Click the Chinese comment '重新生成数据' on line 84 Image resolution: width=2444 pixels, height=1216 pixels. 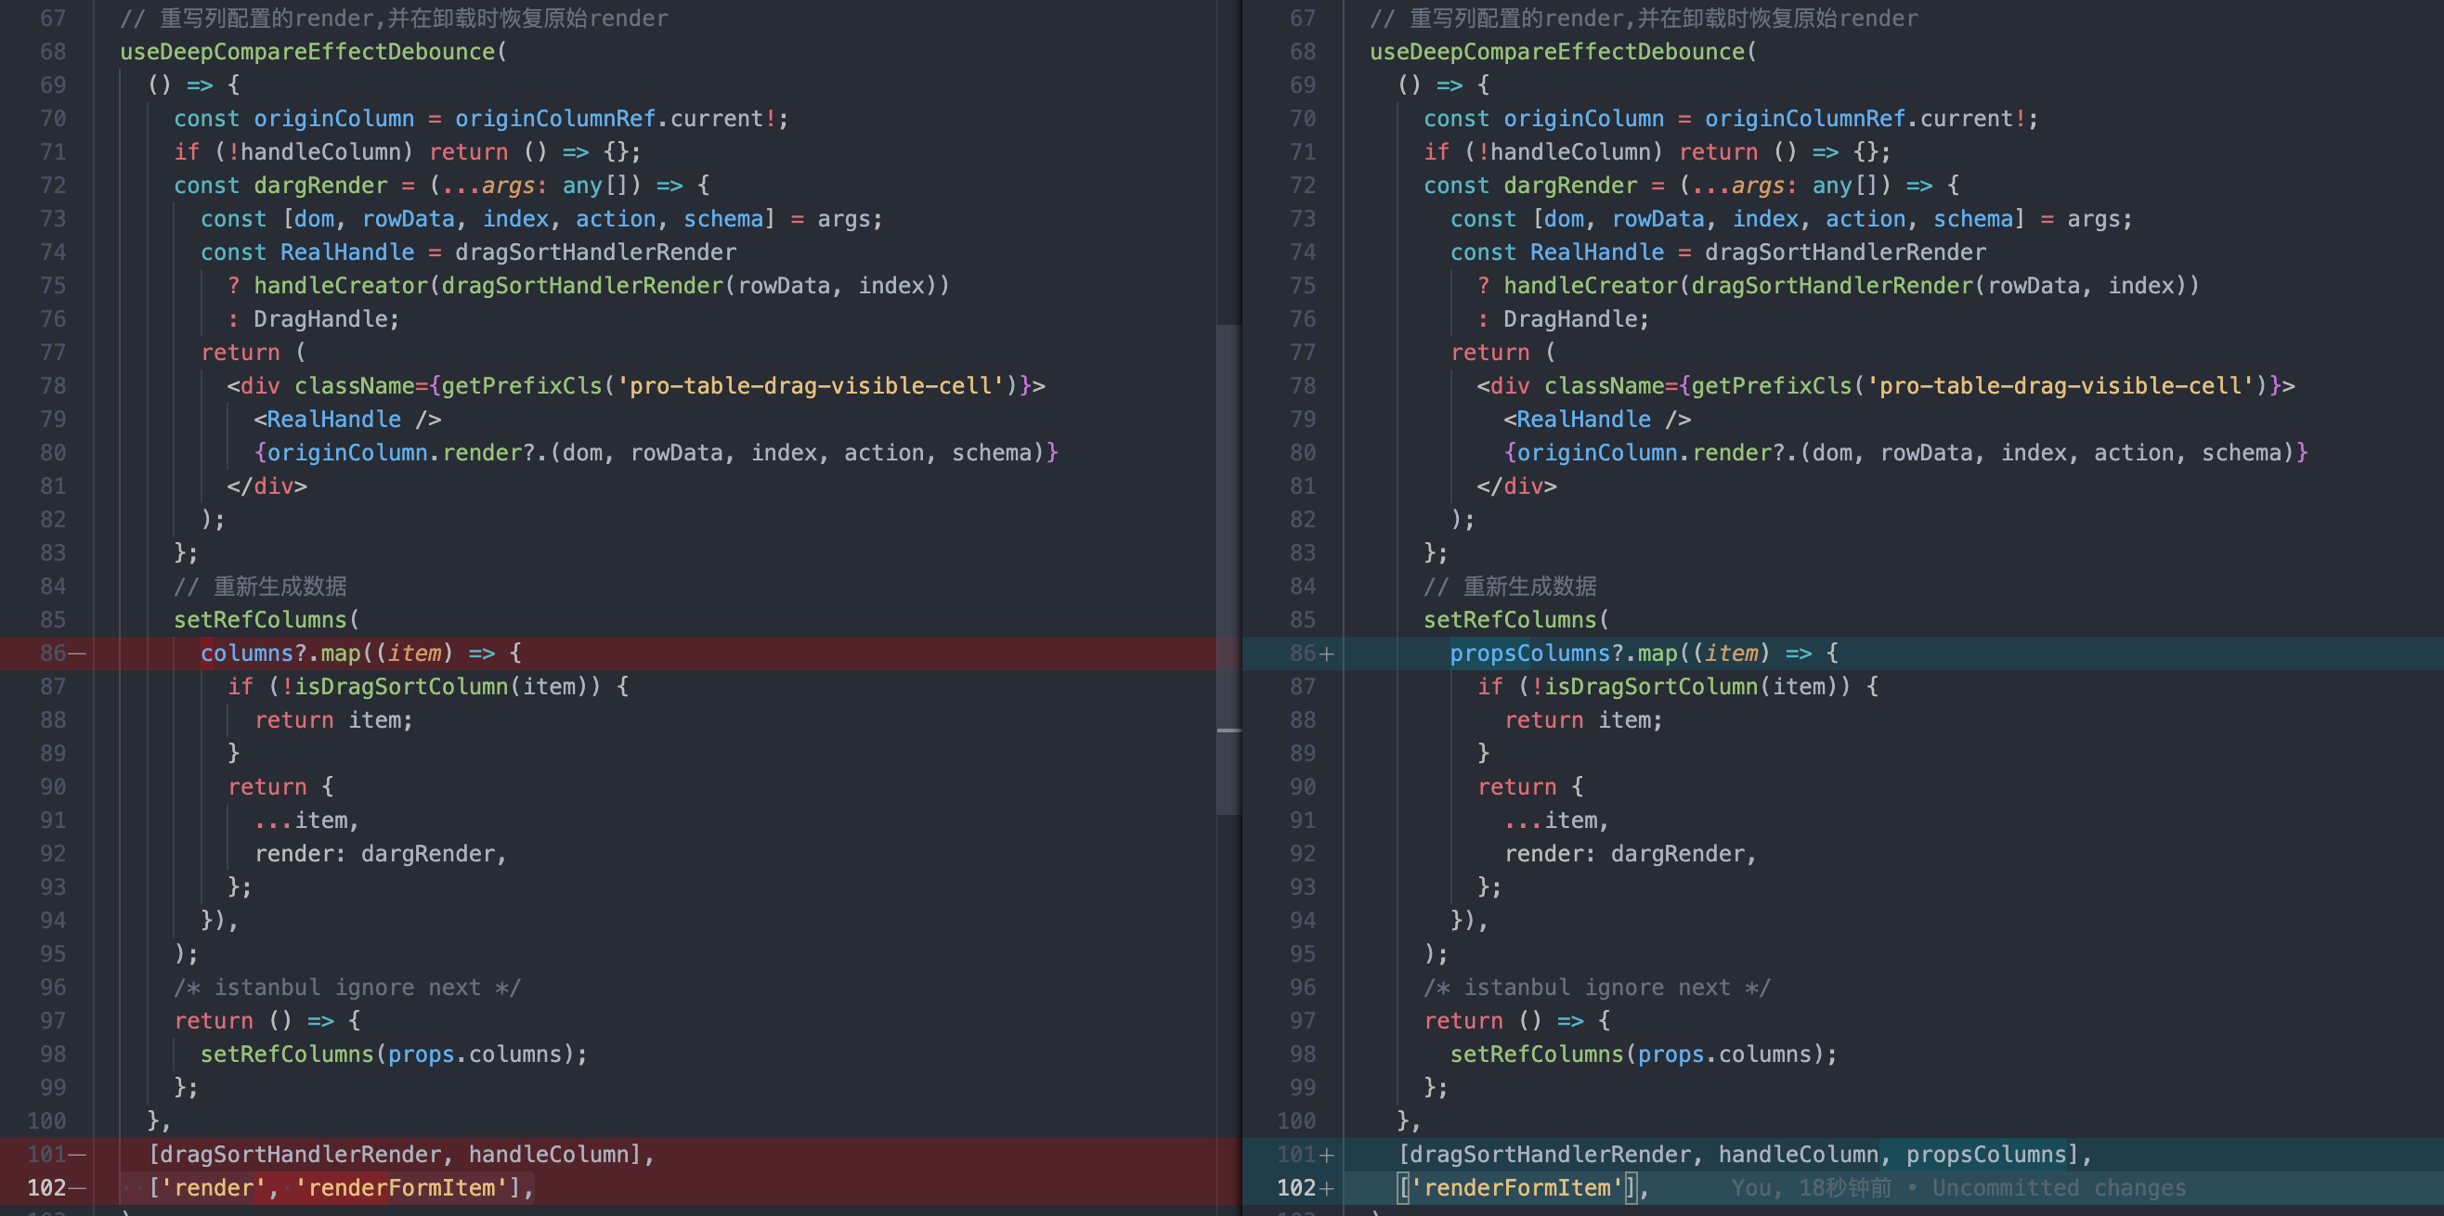click(279, 585)
